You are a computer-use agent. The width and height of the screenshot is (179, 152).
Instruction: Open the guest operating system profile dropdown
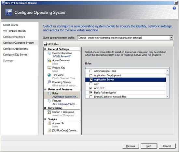coord(171,38)
